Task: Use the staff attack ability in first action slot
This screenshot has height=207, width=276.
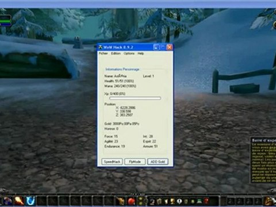Action: pyautogui.click(x=8, y=201)
